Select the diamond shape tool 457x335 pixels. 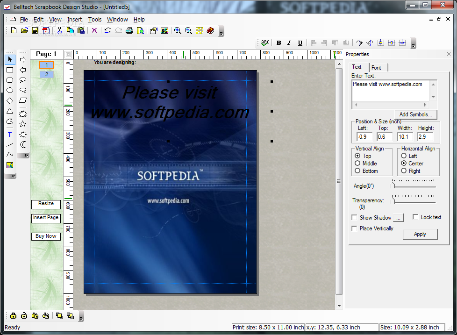pyautogui.click(x=10, y=101)
